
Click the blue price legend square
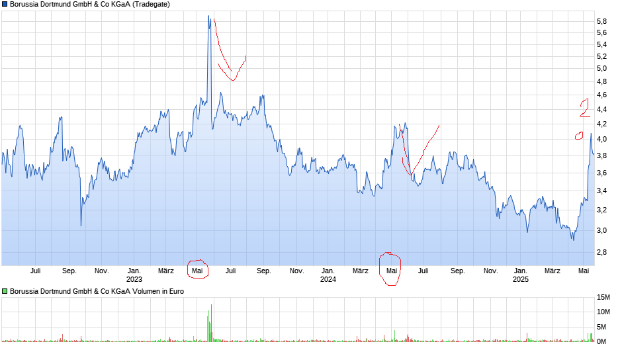pyautogui.click(x=5, y=5)
